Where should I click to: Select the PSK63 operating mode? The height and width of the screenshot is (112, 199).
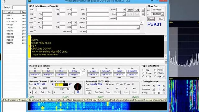(x=155, y=73)
